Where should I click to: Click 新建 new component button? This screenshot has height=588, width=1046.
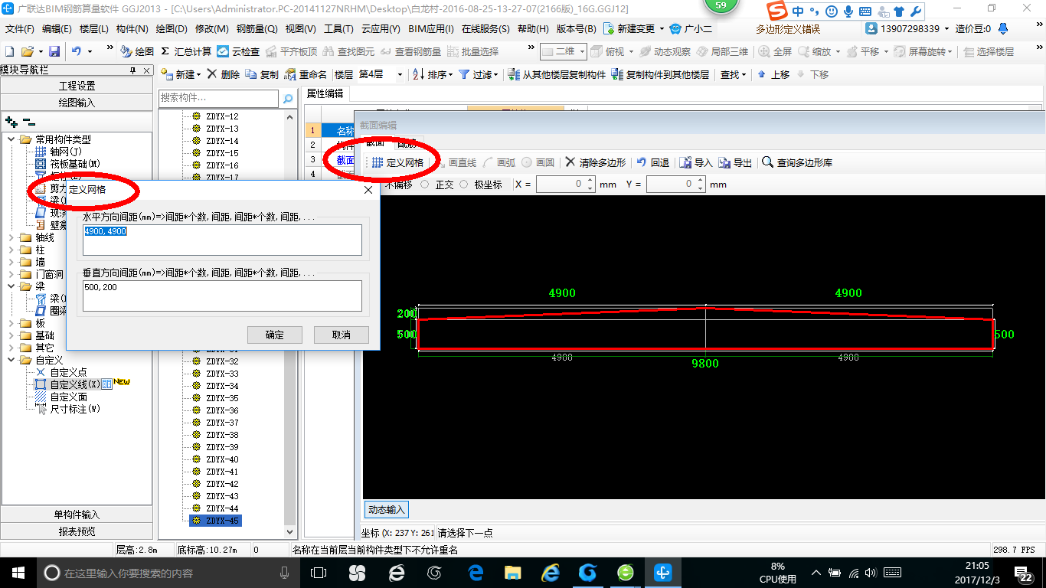pyautogui.click(x=180, y=74)
